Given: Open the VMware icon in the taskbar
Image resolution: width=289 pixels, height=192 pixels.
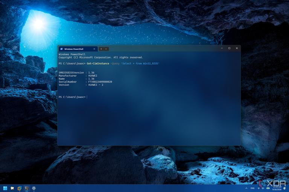Looking at the screenshot, I should [x=20, y=188].
